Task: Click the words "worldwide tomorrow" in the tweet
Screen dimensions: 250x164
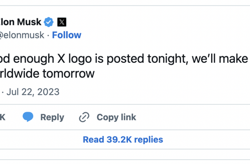Action: click(x=47, y=74)
